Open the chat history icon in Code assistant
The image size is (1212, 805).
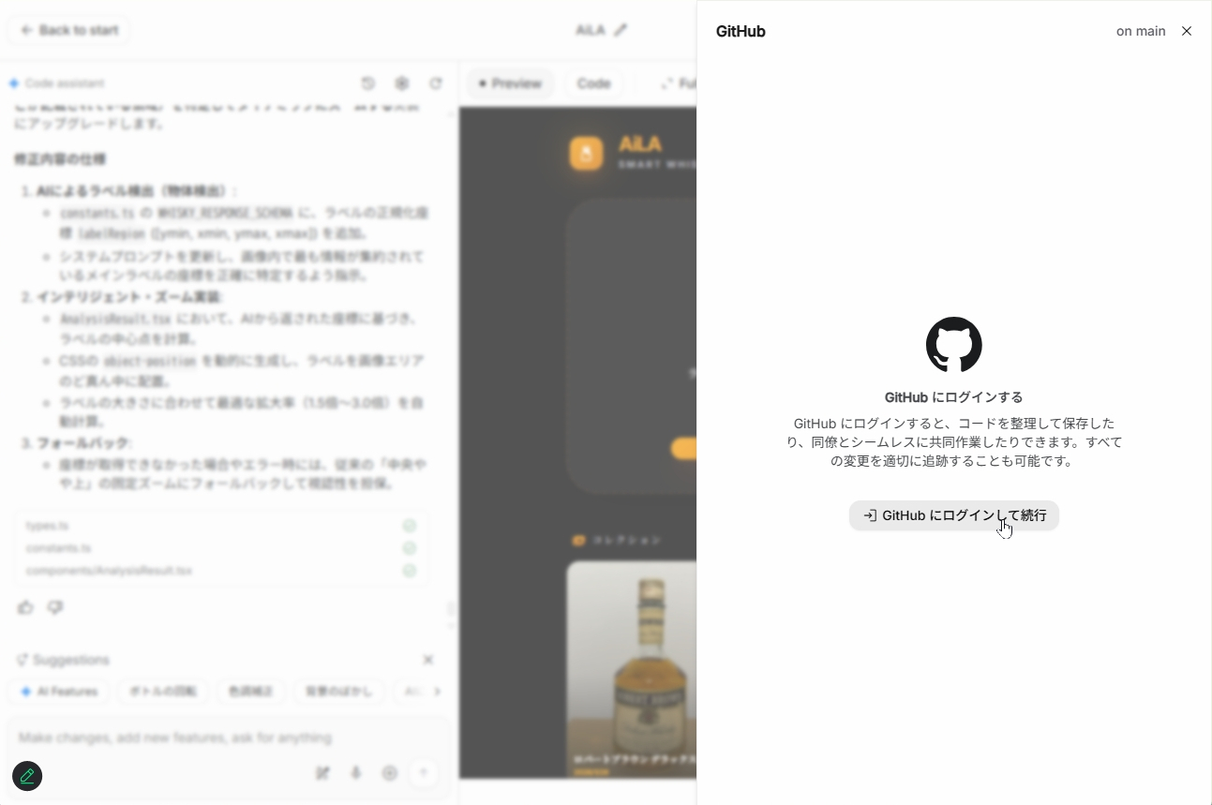368,83
